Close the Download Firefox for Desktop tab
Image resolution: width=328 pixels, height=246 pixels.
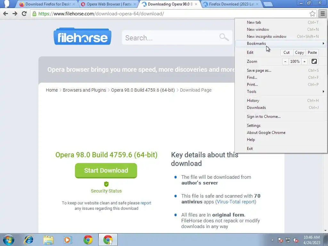coord(74,4)
